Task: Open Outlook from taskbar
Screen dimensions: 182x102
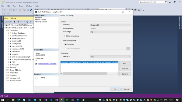Action: [x=35, y=100]
